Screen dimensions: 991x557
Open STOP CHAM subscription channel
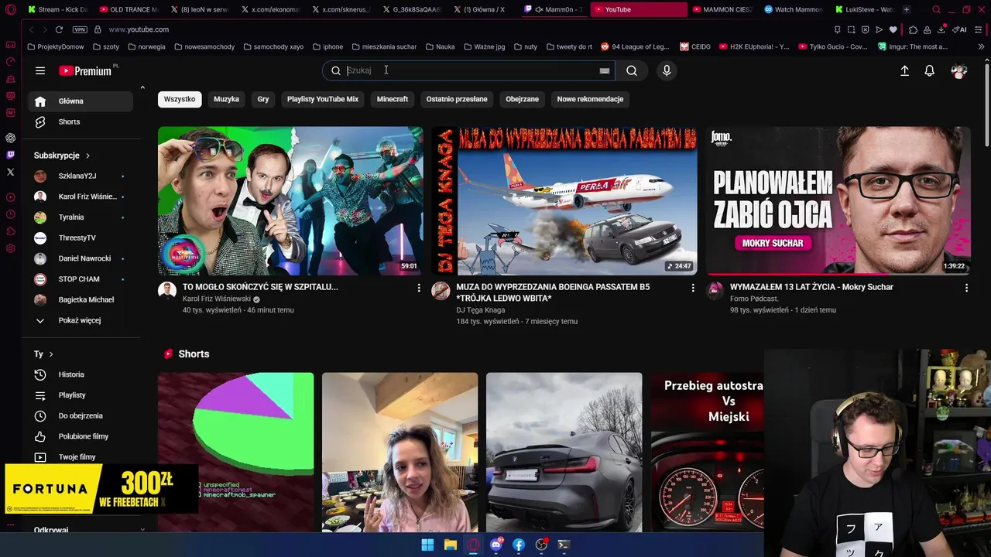pyautogui.click(x=81, y=279)
